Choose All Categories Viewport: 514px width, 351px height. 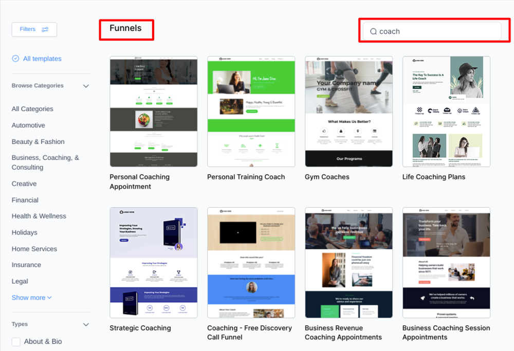tap(32, 109)
